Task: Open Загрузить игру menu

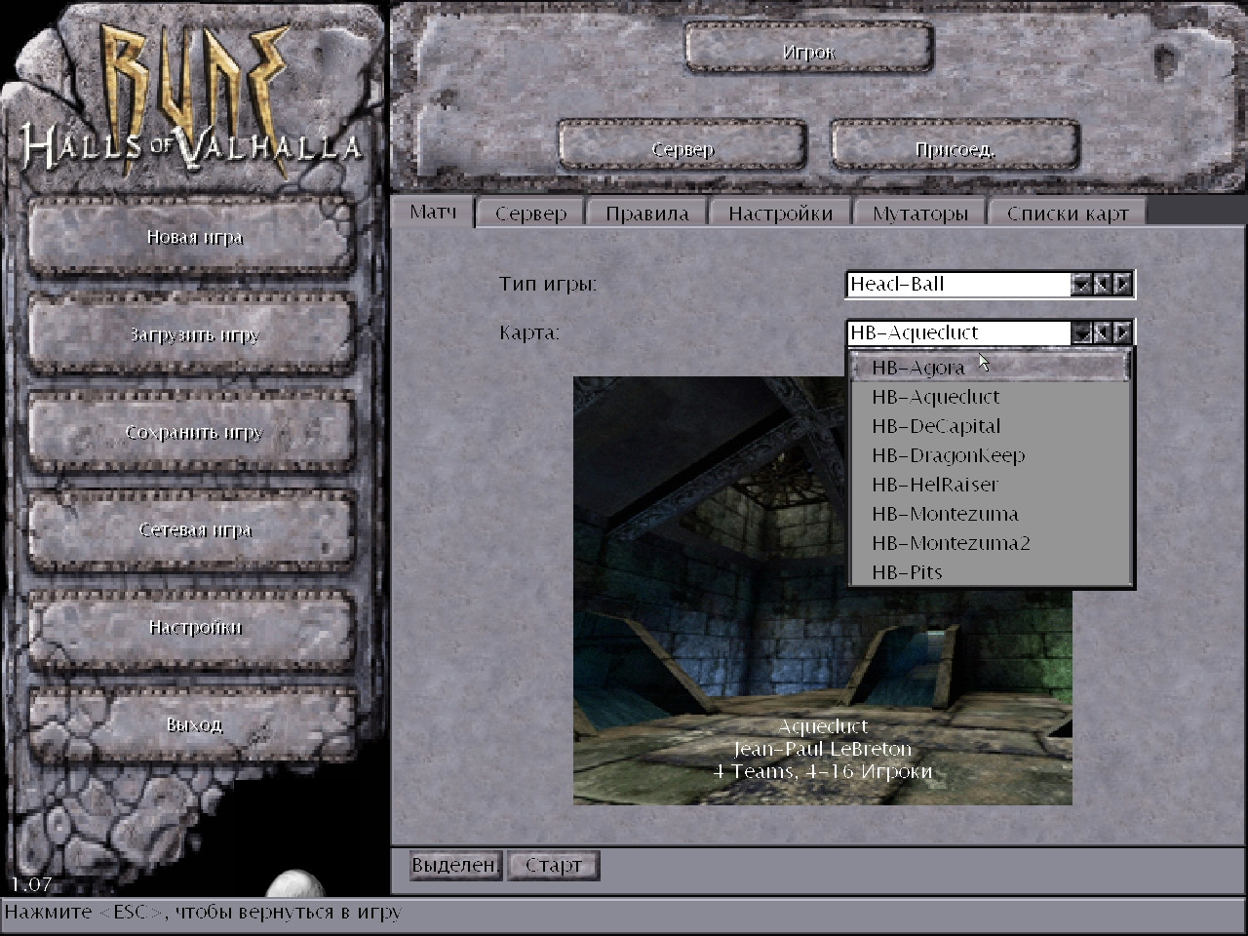Action: point(194,334)
